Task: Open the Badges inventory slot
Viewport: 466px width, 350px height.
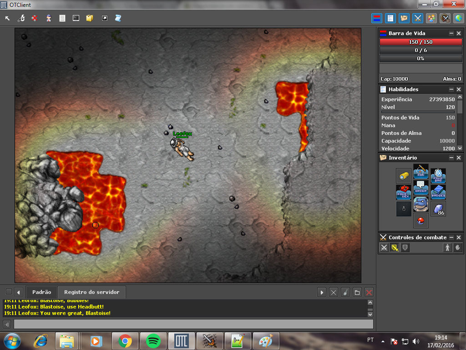Action: 438,192
